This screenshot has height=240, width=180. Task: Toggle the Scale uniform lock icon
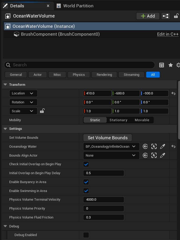pos(42,111)
